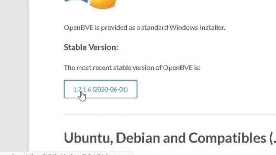Viewport: 276px width, 155px height.
Task: Click the Windows logo image
Action: pyautogui.click(x=91, y=4)
